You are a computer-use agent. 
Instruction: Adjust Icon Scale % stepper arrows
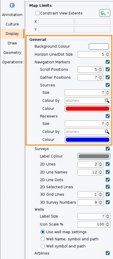pos(108,224)
